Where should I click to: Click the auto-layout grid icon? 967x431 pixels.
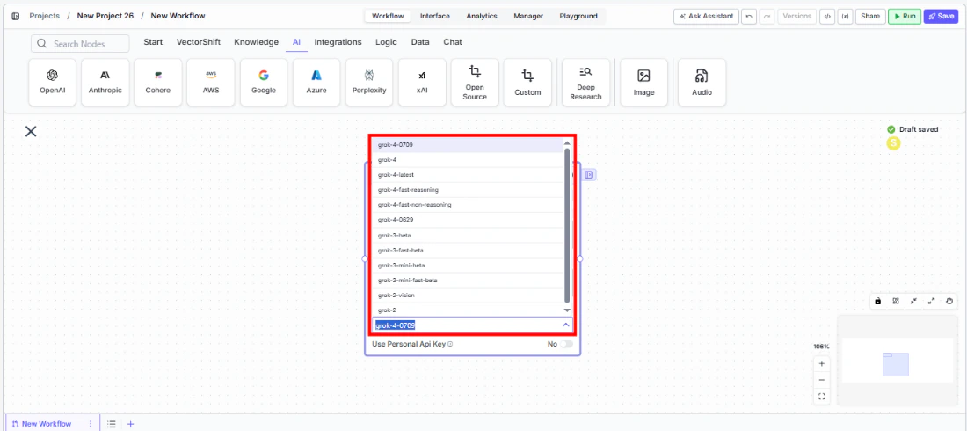(896, 302)
